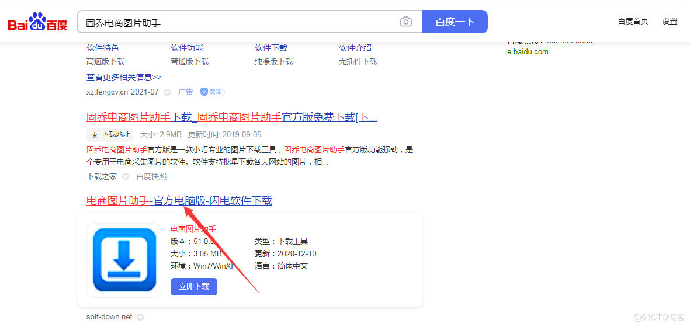Viewport: 690px width, 327px height.
Task: Click the download arrow icon beside 下载地址
Action: click(x=95, y=134)
